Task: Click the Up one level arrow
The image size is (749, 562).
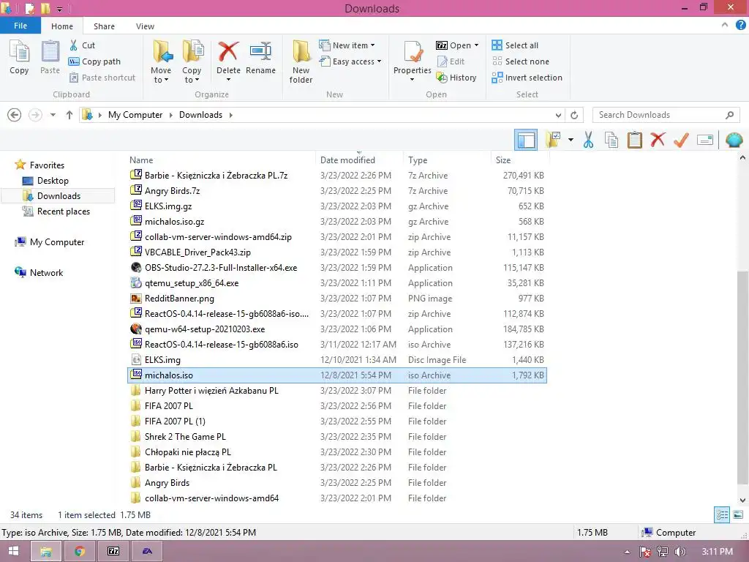Action: 69,115
